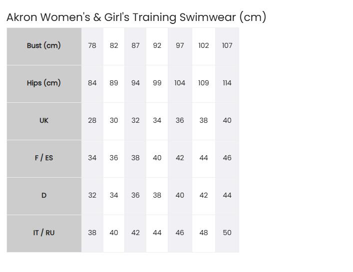Image resolution: width=353 pixels, height=272 pixels.
Task: Select bust value 78 cell
Action: point(92,46)
